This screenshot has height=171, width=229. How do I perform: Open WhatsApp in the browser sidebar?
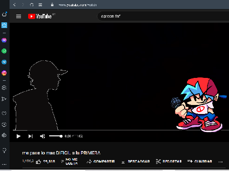[x=4, y=51]
